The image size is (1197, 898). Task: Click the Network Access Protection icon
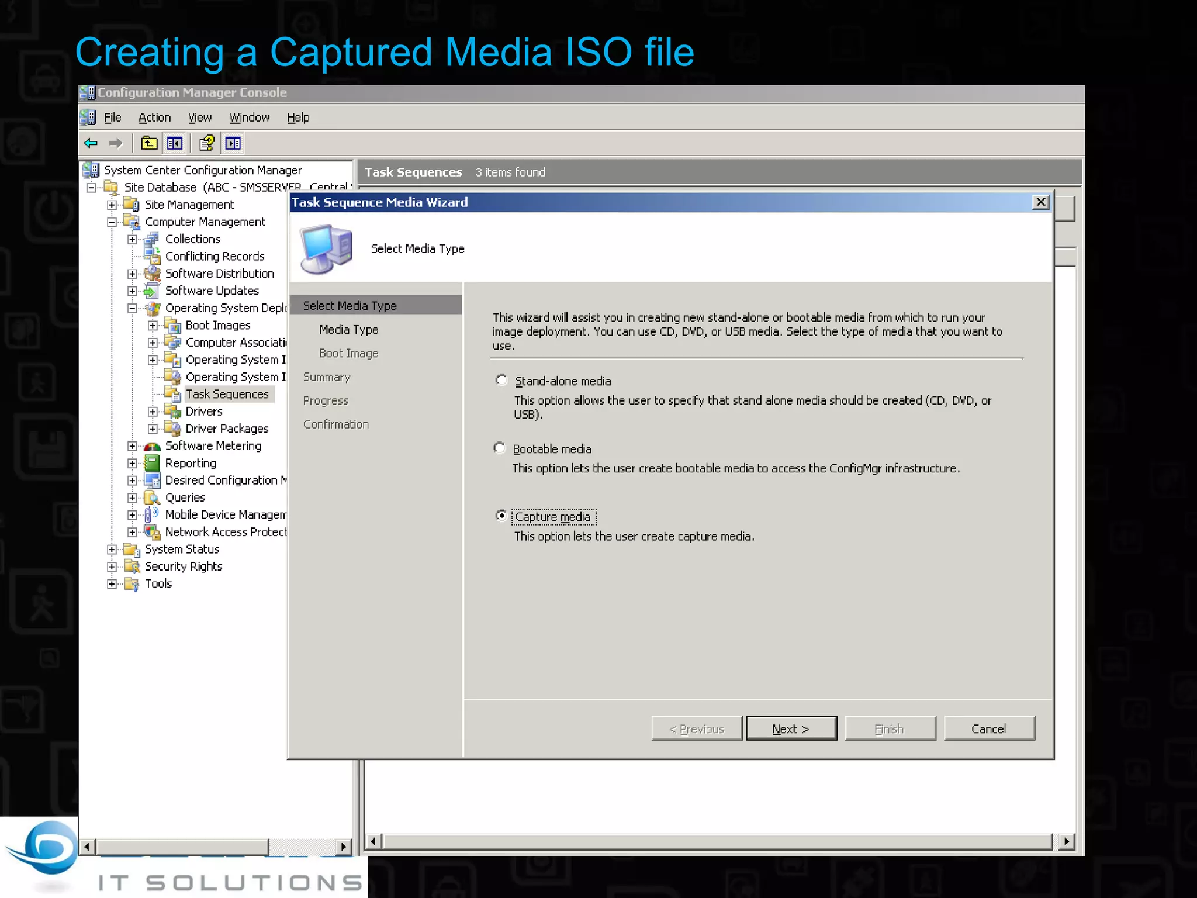click(152, 532)
